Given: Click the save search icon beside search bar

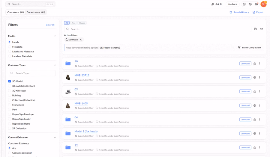Looking at the screenshot, I should pos(255,29).
